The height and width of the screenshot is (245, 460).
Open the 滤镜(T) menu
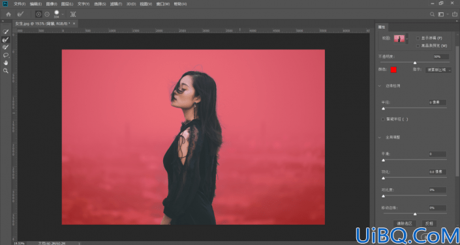pyautogui.click(x=116, y=4)
